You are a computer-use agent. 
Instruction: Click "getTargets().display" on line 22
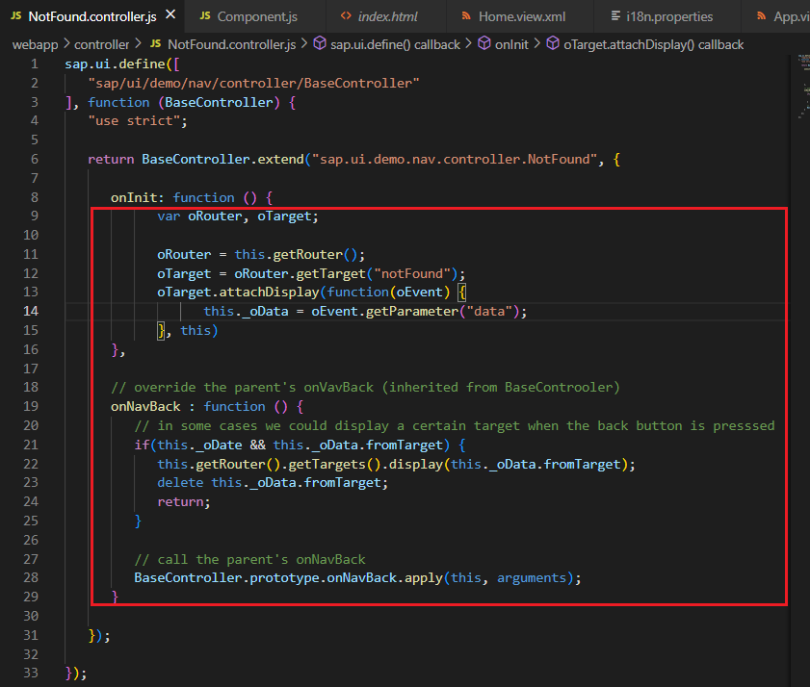[x=365, y=465]
